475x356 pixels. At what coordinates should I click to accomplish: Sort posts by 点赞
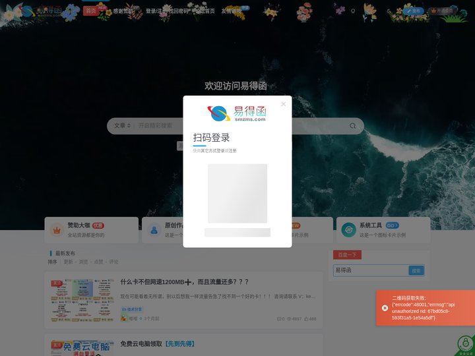pos(98,262)
